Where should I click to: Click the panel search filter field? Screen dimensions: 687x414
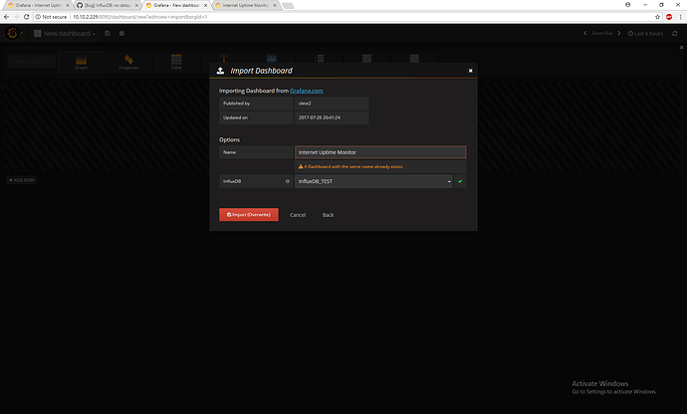[x=32, y=62]
